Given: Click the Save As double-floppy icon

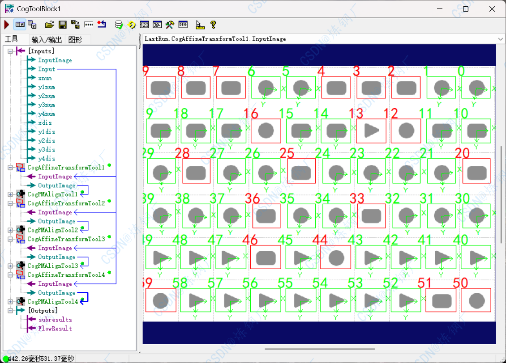Looking at the screenshot, I should tap(75, 25).
